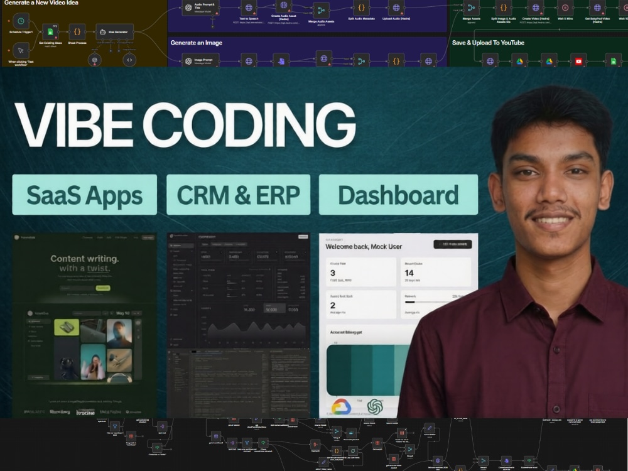Click the 'Content writing.' headline text
The image size is (628, 471).
[x=85, y=259]
